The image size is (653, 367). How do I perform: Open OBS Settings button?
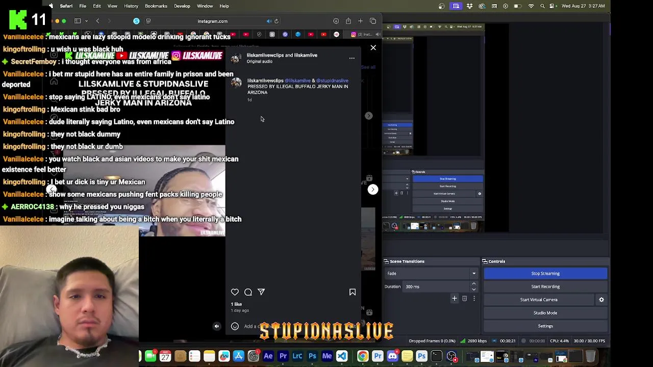tap(545, 326)
